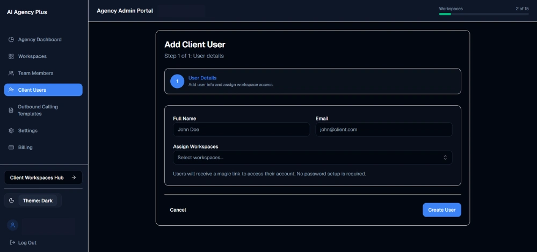Image resolution: width=537 pixels, height=252 pixels.
Task: Click the User Details step label
Action: point(202,78)
